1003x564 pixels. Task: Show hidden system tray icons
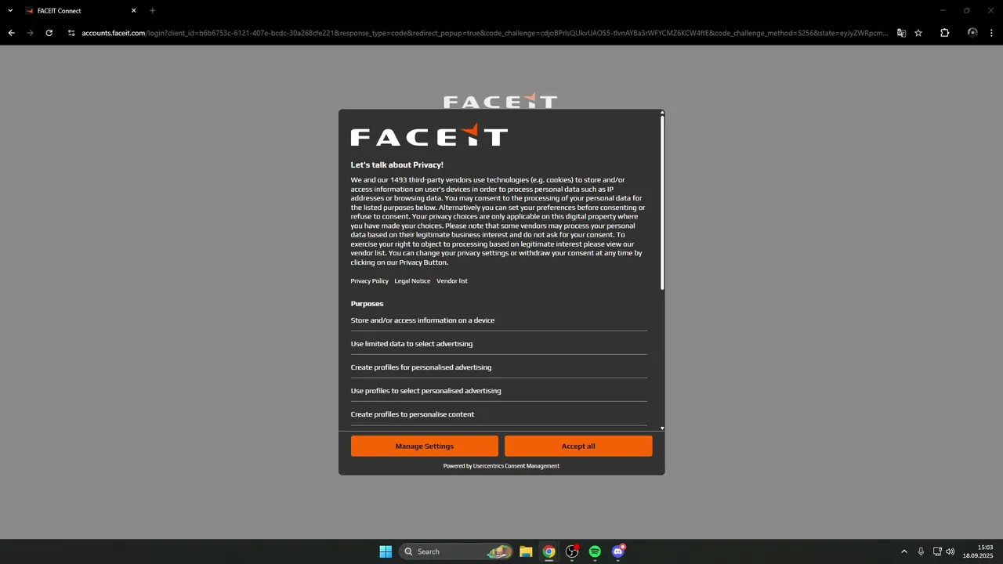tap(903, 551)
